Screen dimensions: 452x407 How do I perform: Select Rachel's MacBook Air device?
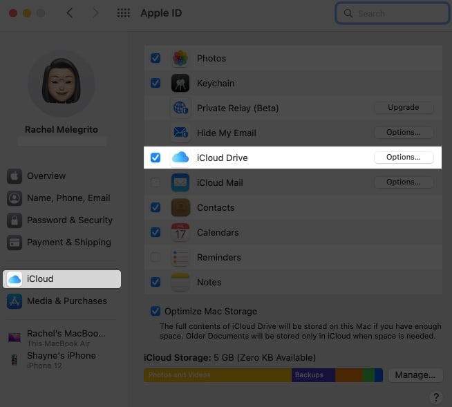pos(62,337)
